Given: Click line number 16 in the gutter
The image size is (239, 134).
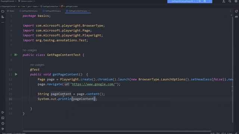Looking at the screenshot, I should click(x=10, y=99).
